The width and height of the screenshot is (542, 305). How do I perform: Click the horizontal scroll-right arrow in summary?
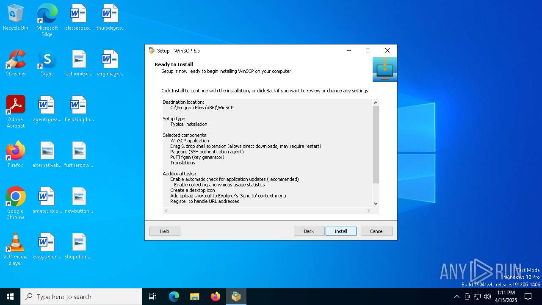[x=368, y=211]
